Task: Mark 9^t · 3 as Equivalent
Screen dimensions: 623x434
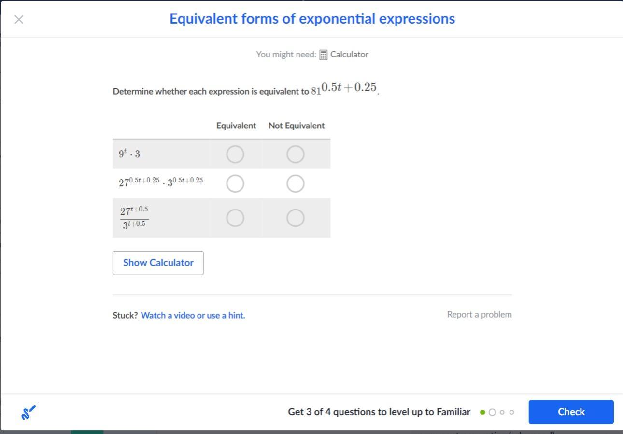Action: click(235, 154)
